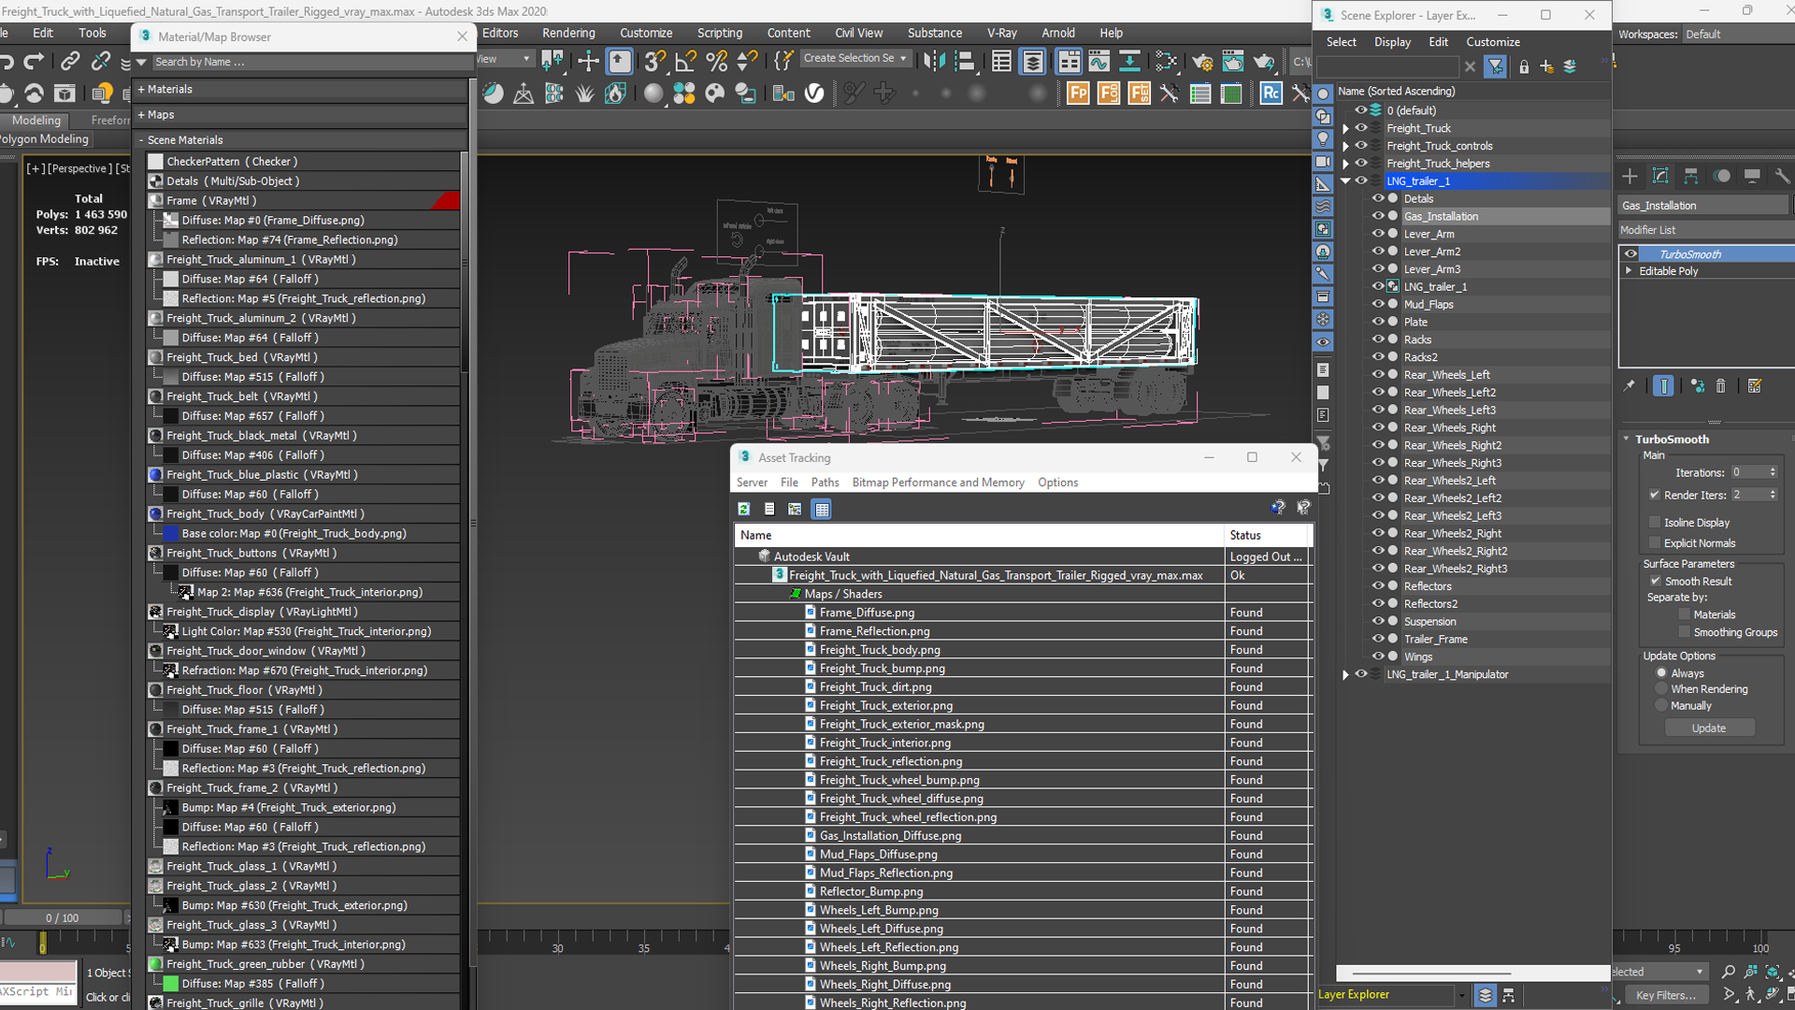This screenshot has height=1010, width=1795.
Task: Display Lights filter bulb icon in Scene Explorer
Action: point(1323,138)
